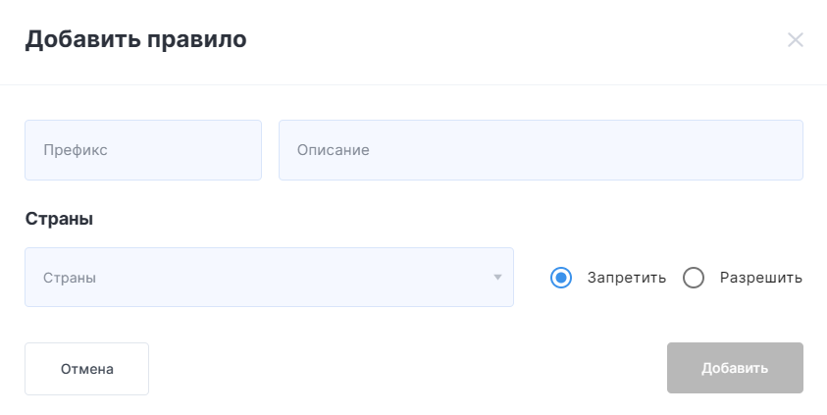Image resolution: width=827 pixels, height=415 pixels.
Task: Focus the Описание input field
Action: [541, 150]
